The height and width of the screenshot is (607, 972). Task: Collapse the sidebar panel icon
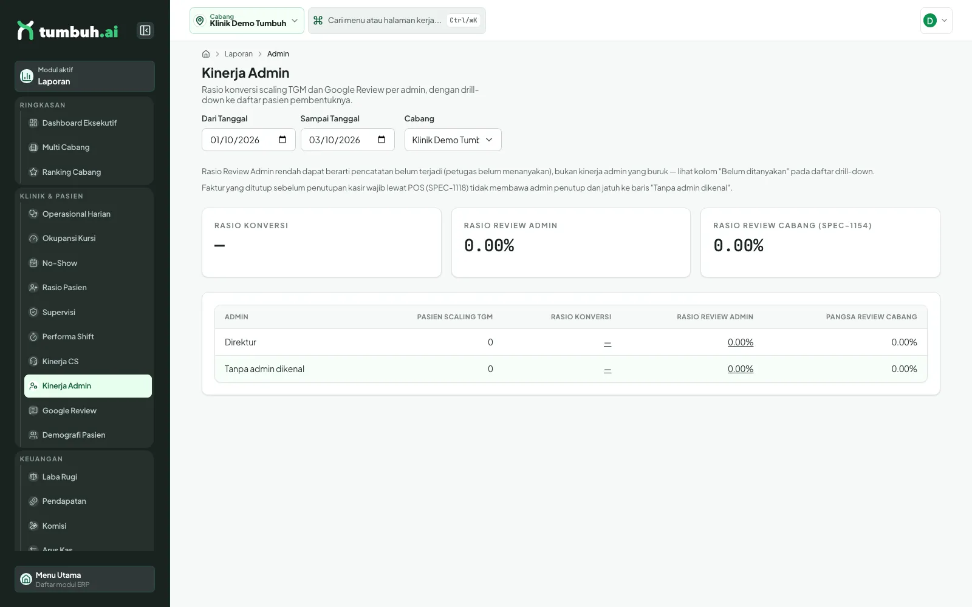point(145,30)
